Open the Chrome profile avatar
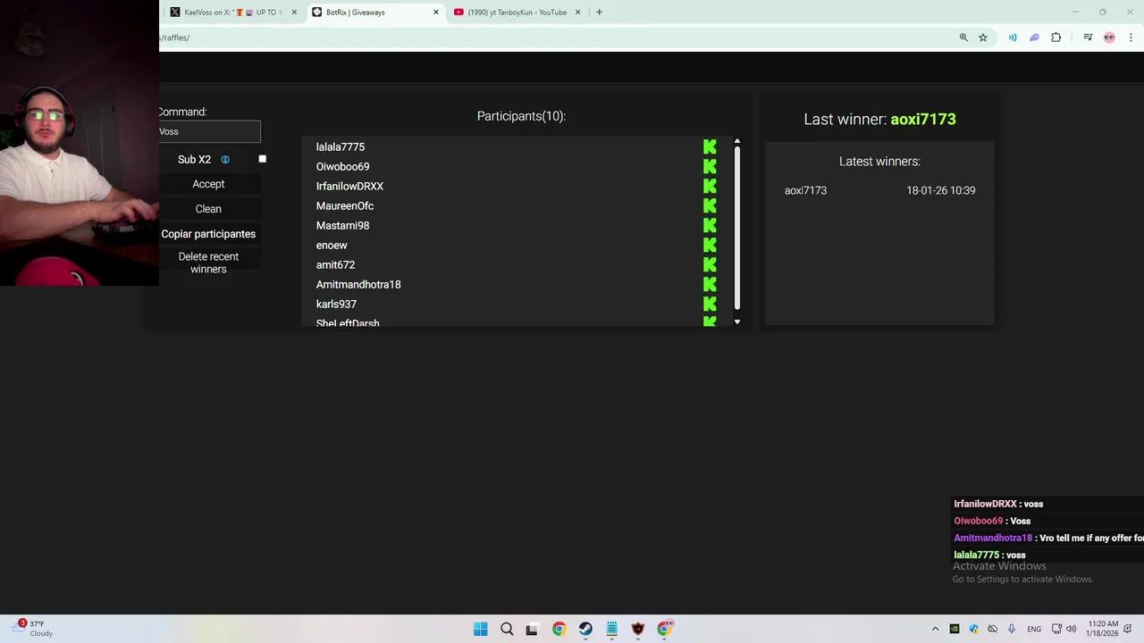This screenshot has height=643, width=1144. tap(1109, 38)
